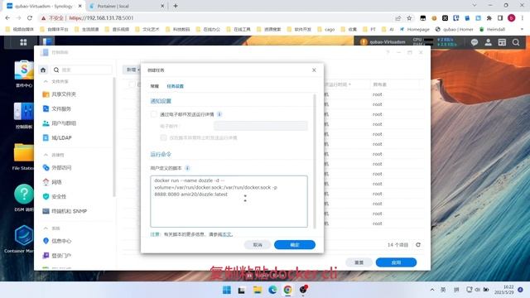Open browser tab search dropdown arrow
Viewport: 530px width, 298px height.
click(x=475, y=6)
